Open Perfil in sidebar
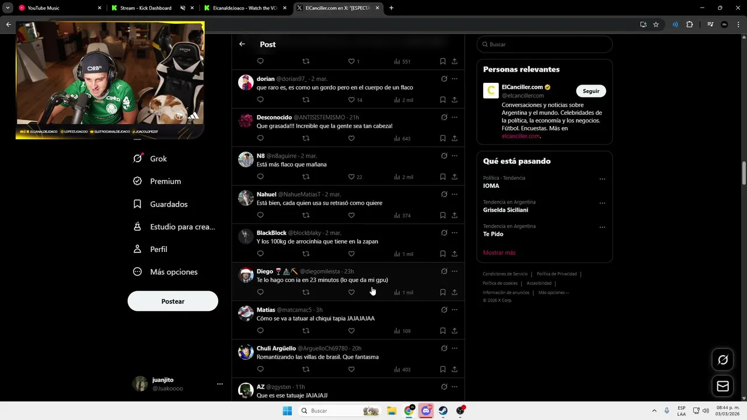The width and height of the screenshot is (747, 420). (151, 249)
